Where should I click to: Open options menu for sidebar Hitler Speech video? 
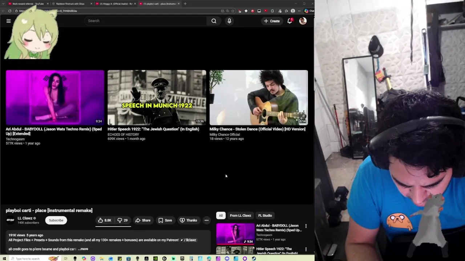[306, 249]
